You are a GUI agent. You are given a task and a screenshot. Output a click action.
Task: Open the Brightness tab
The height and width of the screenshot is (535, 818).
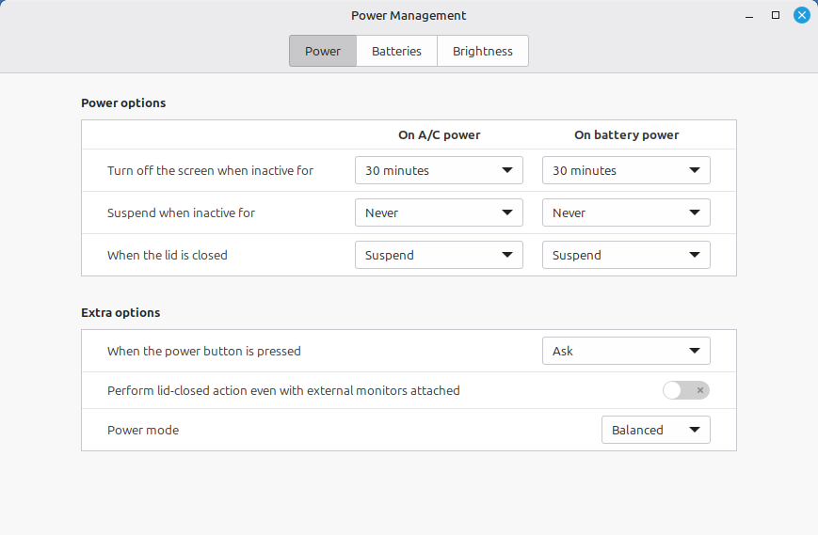click(483, 51)
